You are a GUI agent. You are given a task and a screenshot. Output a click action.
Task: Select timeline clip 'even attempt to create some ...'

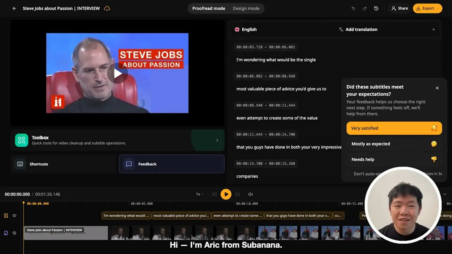pos(238,216)
